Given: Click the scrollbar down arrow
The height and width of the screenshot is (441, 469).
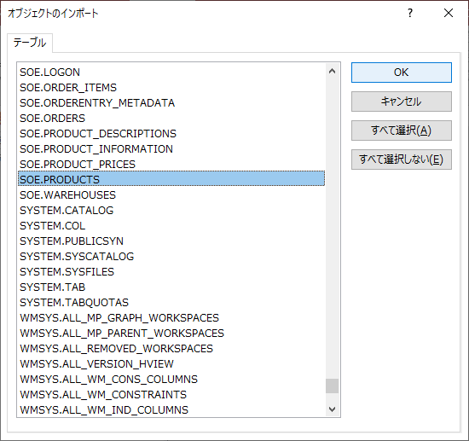Looking at the screenshot, I should [x=332, y=409].
